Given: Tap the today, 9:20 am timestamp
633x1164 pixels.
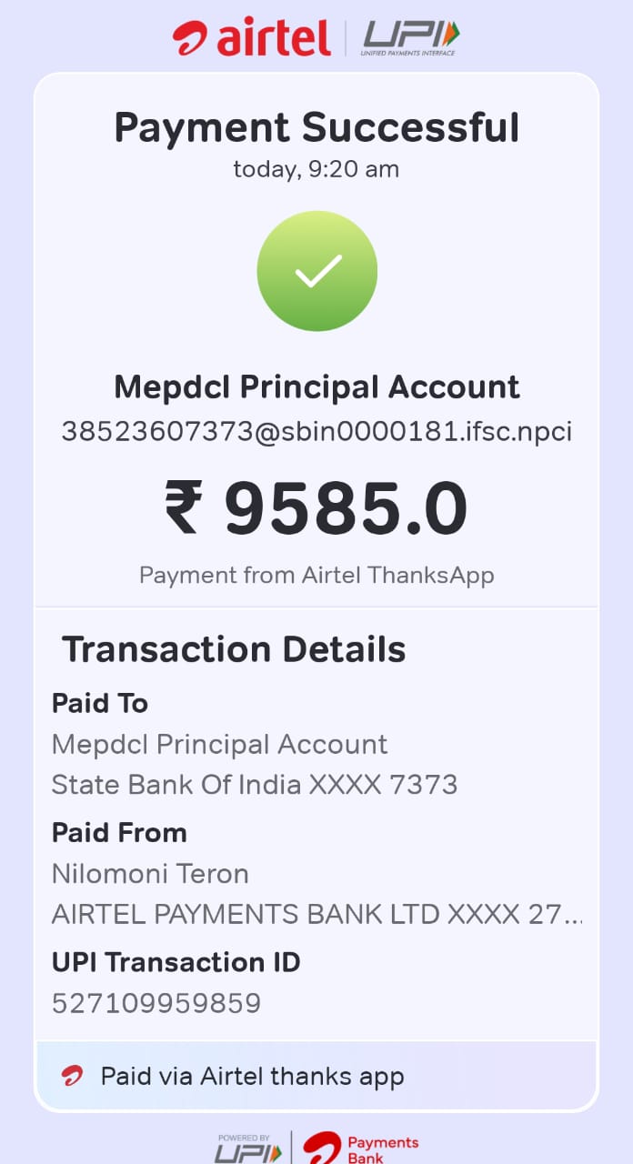Looking at the screenshot, I should 316,169.
